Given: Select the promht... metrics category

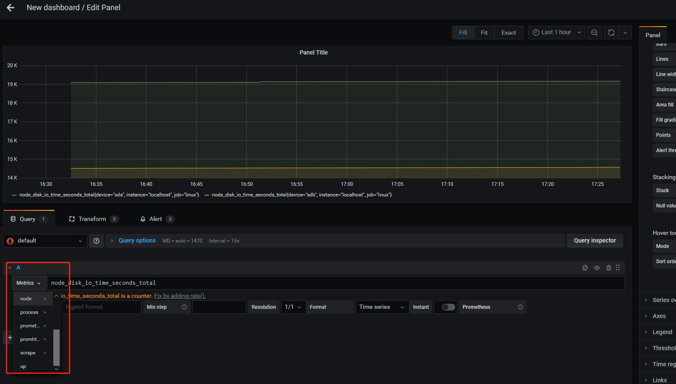Looking at the screenshot, I should 33,339.
